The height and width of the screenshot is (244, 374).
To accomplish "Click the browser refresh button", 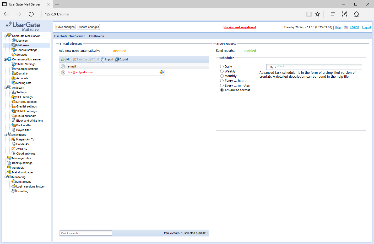I will [x=31, y=14].
